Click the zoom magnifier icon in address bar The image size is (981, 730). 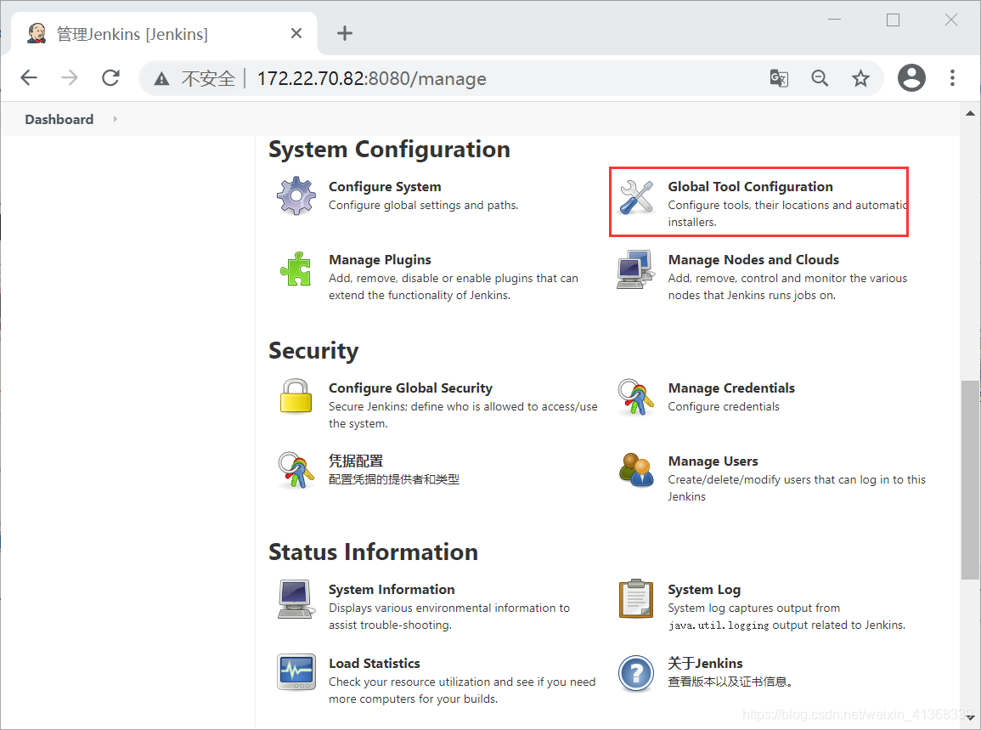[x=820, y=78]
